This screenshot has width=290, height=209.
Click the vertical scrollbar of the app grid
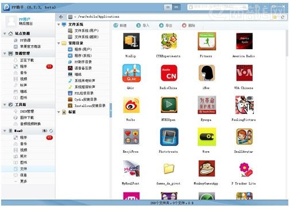point(287,43)
